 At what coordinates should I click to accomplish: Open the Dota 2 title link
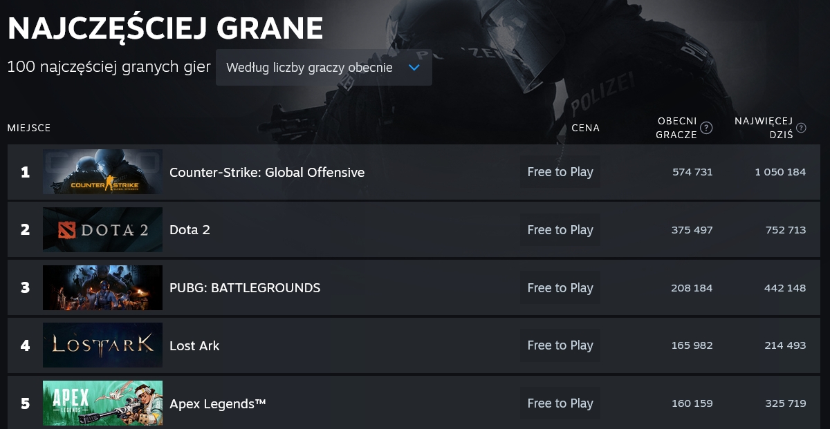tap(190, 230)
